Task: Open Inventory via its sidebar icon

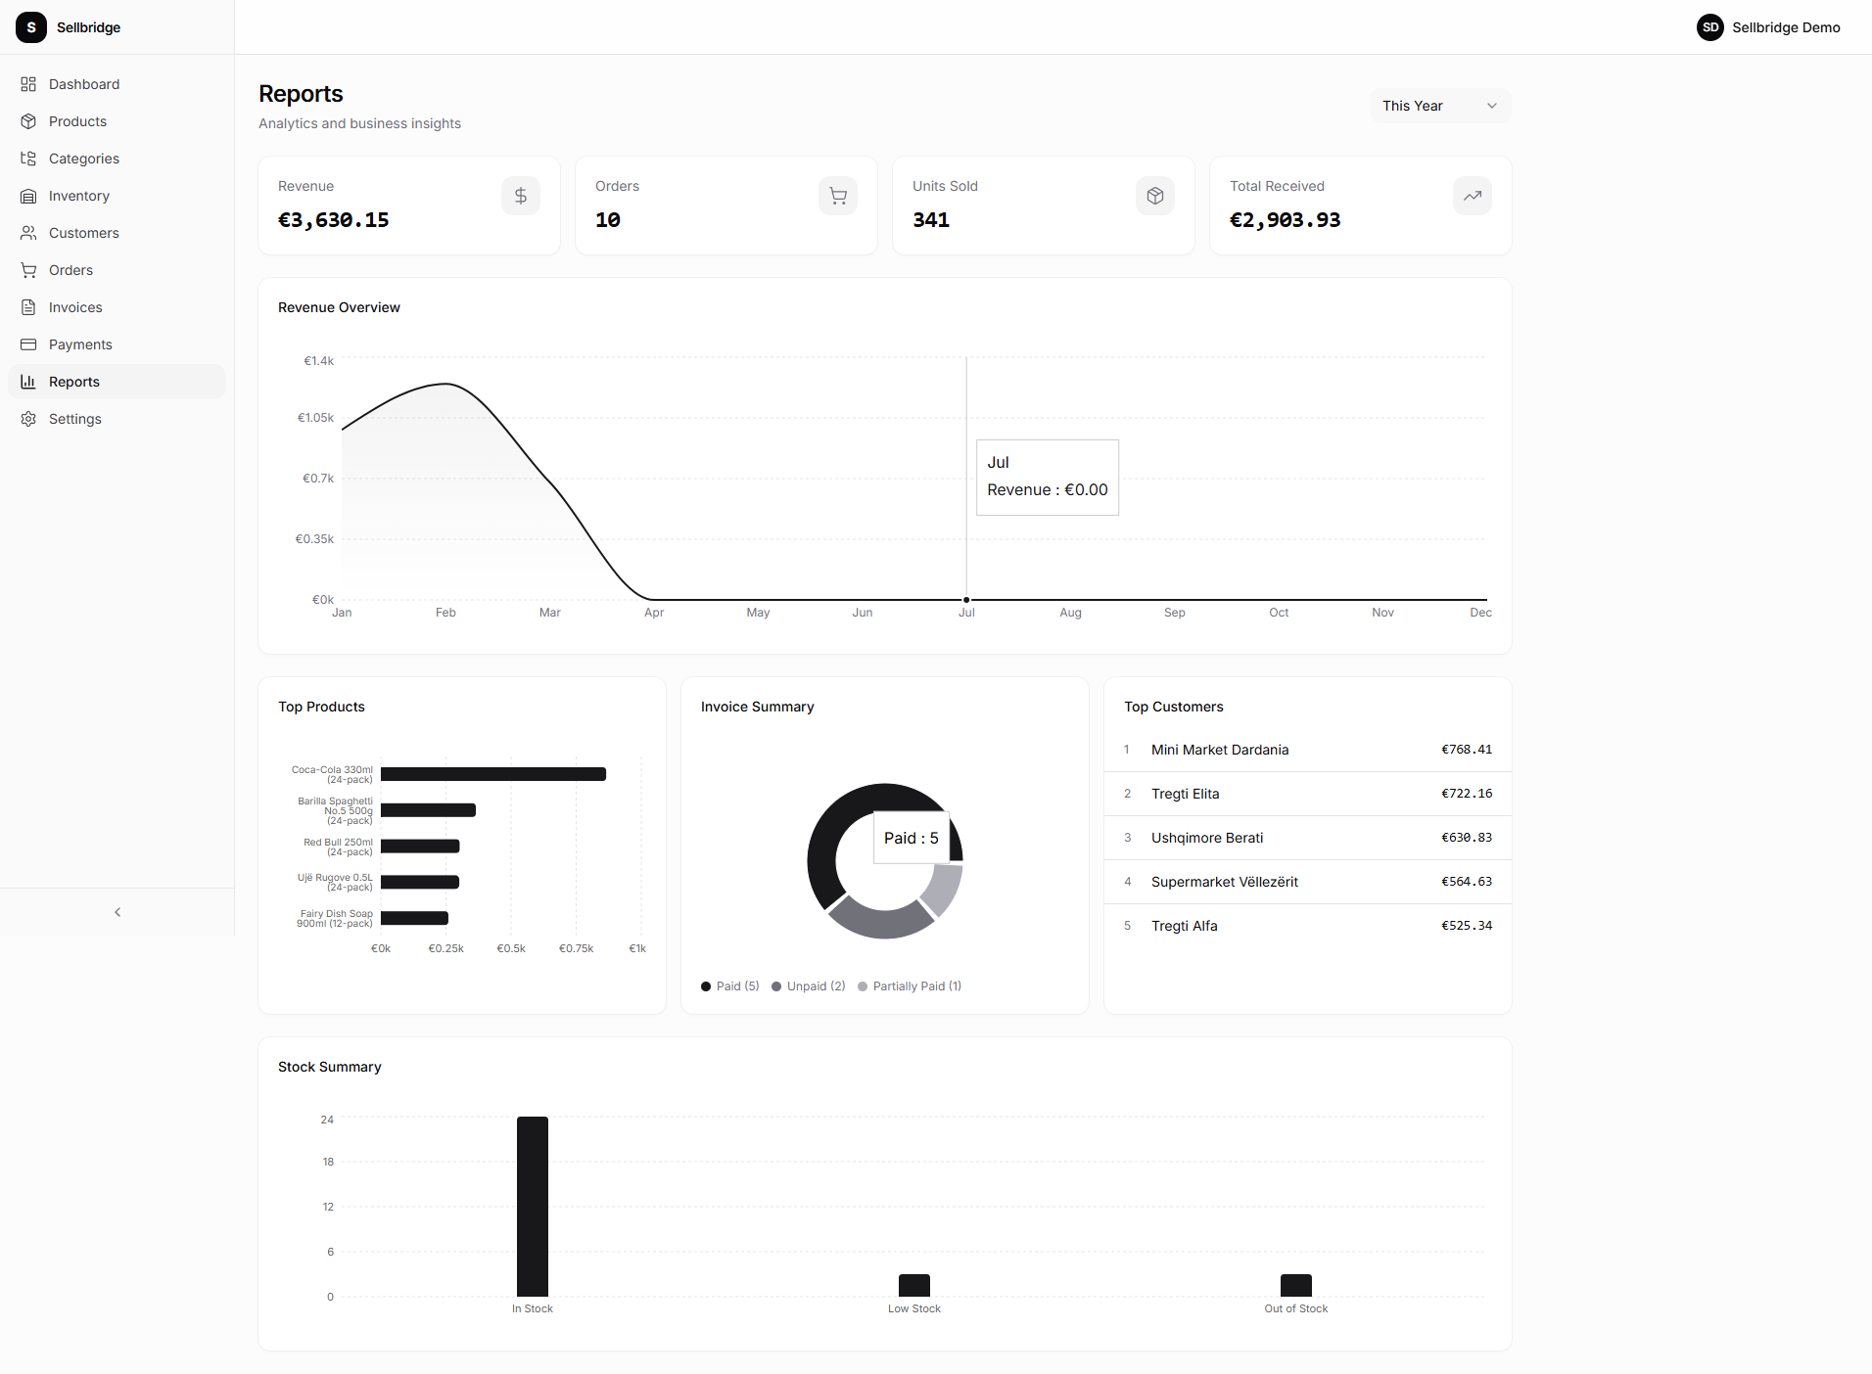Action: coord(29,196)
